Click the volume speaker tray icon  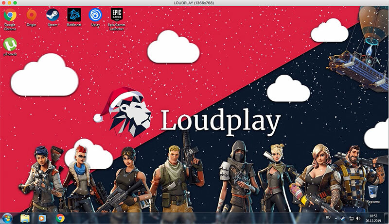(358, 218)
